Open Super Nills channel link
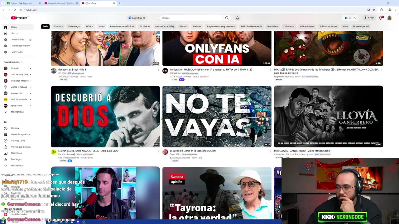The image size is (399, 224). point(175,154)
